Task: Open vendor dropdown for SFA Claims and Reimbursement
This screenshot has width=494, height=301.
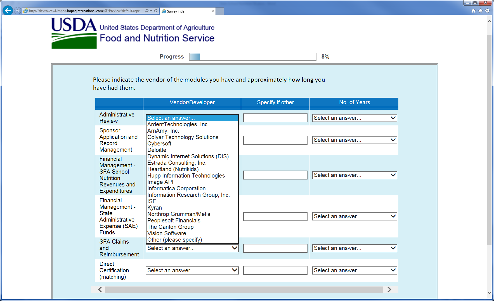Action: click(x=192, y=248)
